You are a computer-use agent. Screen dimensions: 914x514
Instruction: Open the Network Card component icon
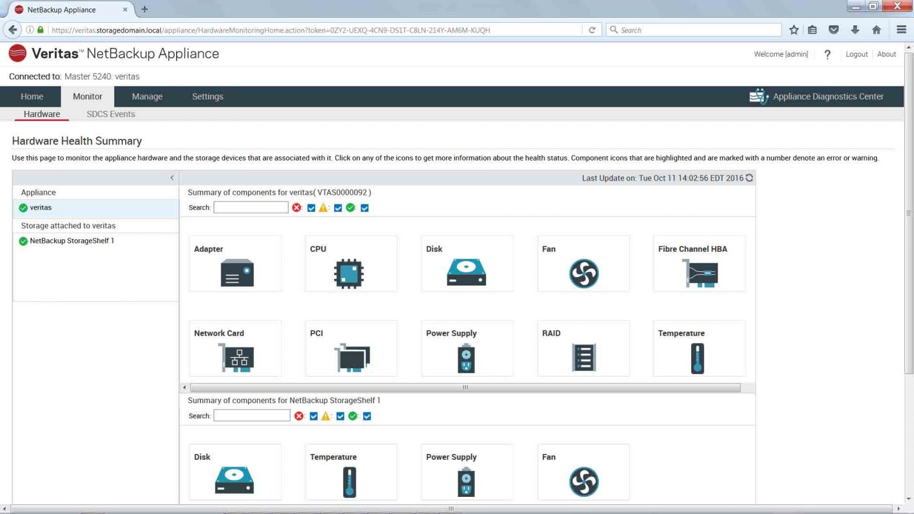pyautogui.click(x=236, y=358)
